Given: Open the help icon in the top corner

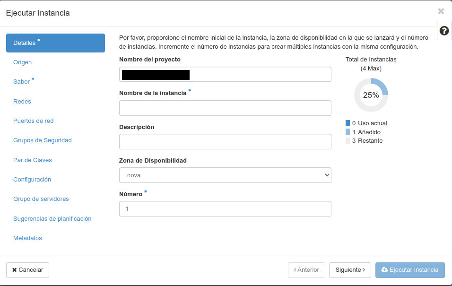Looking at the screenshot, I should pos(443,31).
